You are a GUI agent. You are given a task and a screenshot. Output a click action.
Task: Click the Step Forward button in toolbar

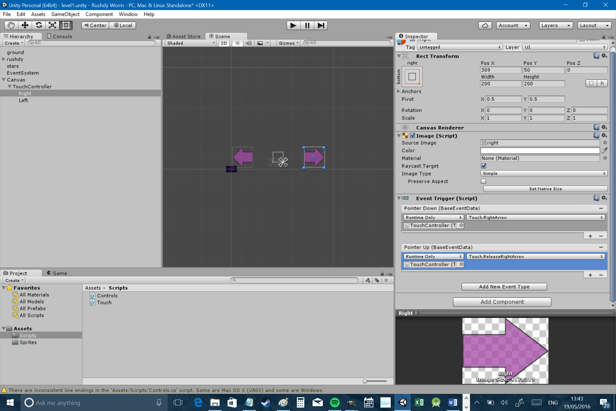click(x=321, y=25)
